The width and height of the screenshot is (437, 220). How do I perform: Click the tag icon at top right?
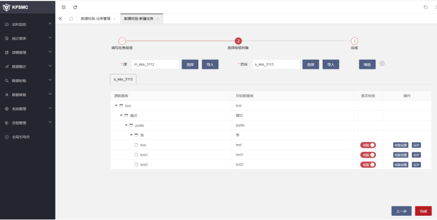[x=425, y=7]
